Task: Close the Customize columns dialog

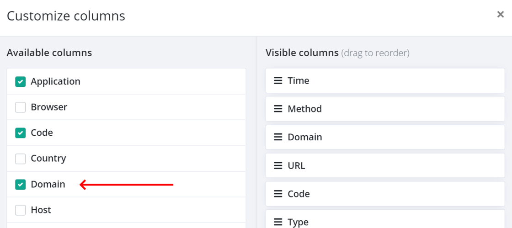Action: coord(500,14)
